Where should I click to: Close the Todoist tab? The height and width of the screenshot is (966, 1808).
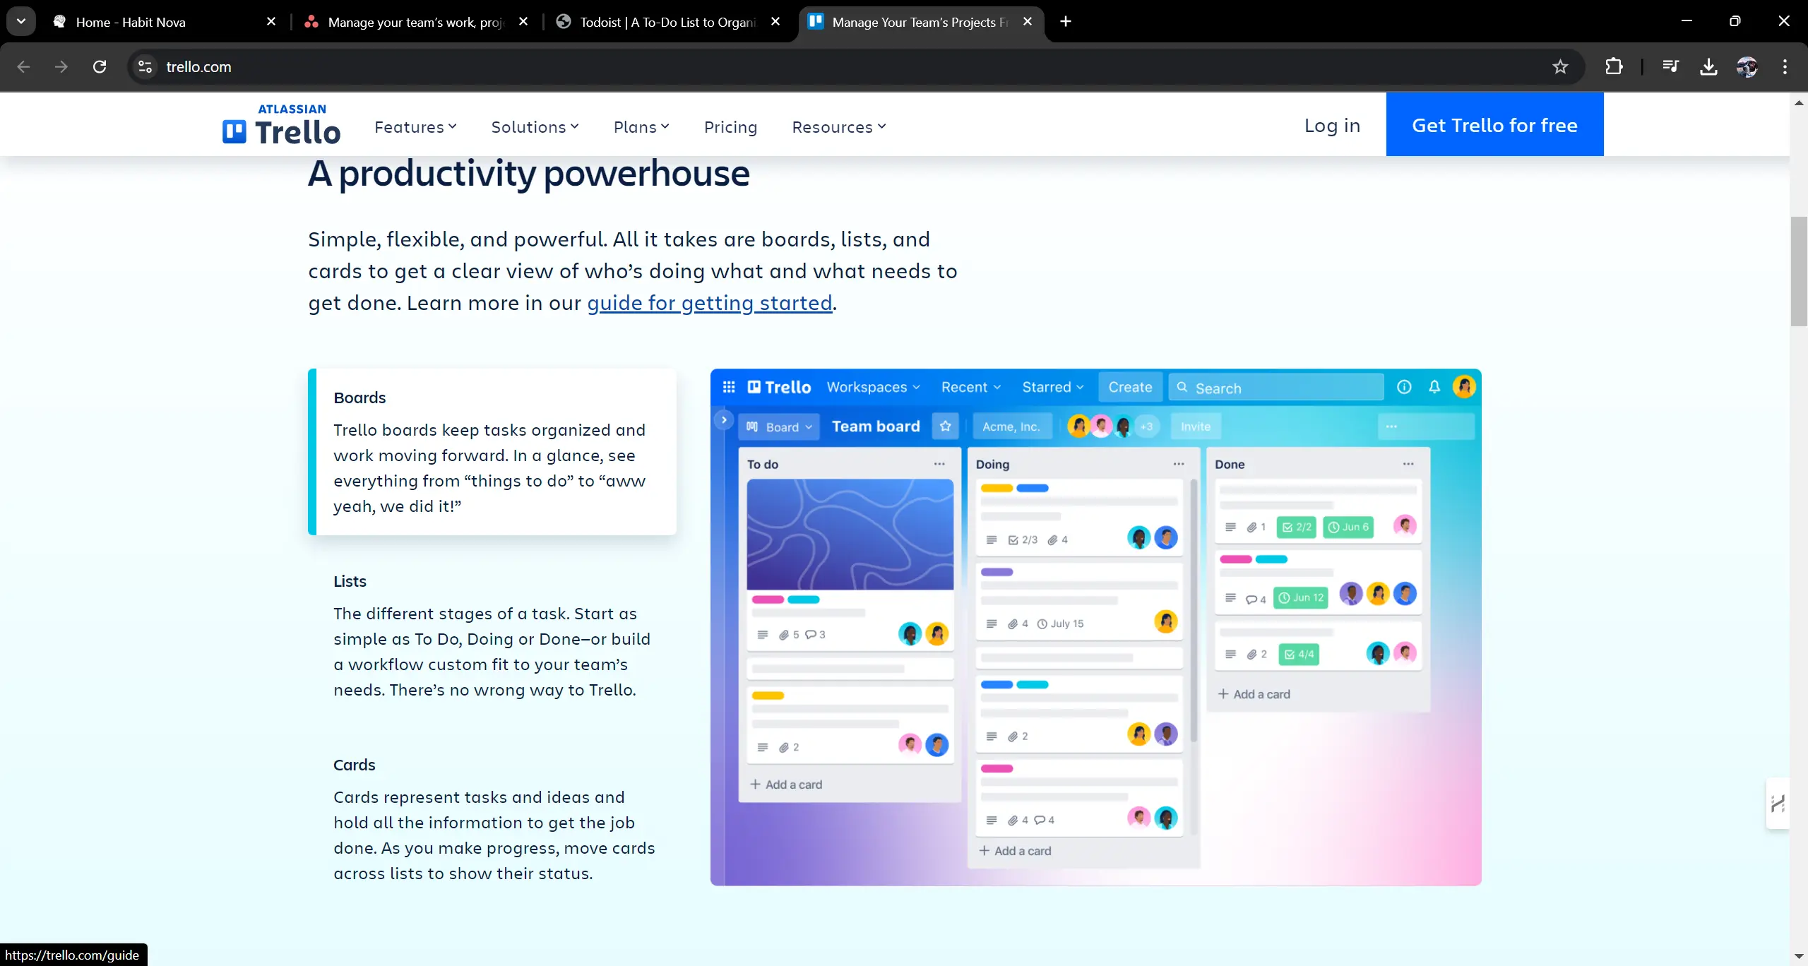[x=775, y=21]
